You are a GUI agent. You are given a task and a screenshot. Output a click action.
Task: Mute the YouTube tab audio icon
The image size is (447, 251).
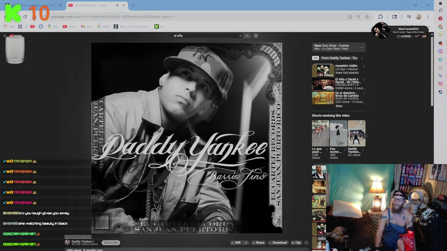click(117, 5)
